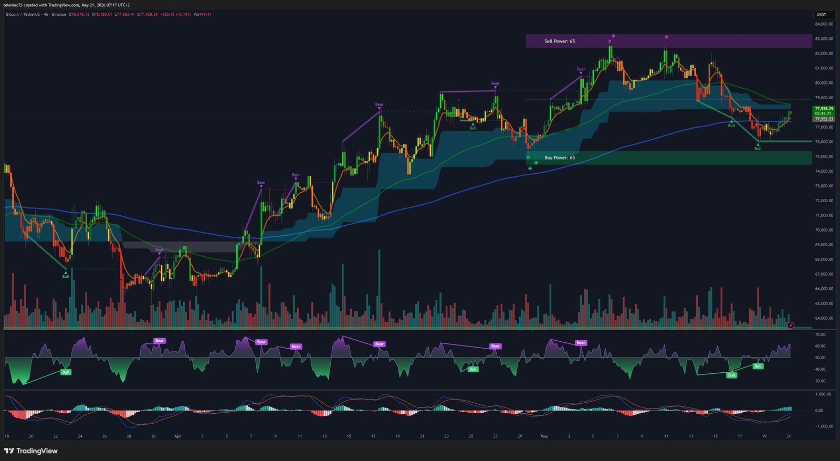Viewport: 840px width, 461px height.
Task: Click the leftmost Bear tag in the RSI pane
Action: coord(160,341)
